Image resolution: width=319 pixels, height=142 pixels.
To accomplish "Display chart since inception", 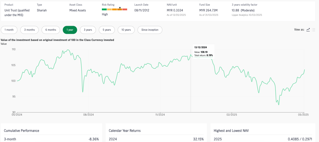I will click(x=150, y=30).
